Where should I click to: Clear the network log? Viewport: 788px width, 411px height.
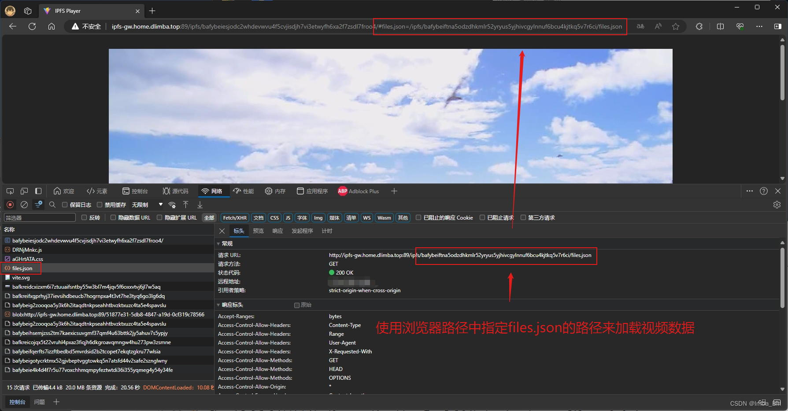tap(24, 205)
